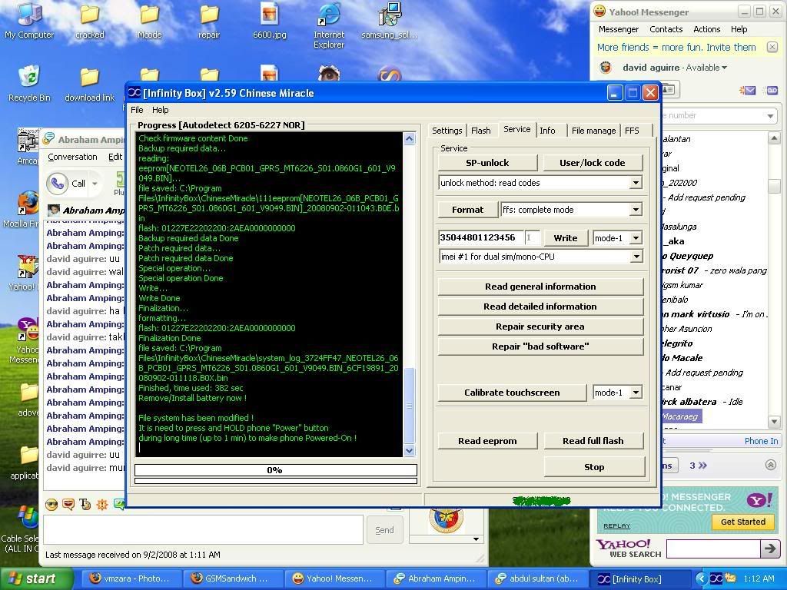The width and height of the screenshot is (787, 590).
Task: Click the Infinity Box system tray icon
Action: 716,578
